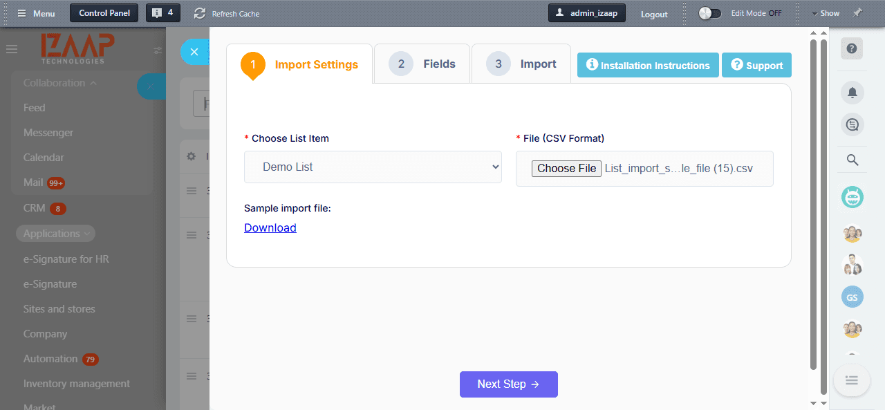Open Installation Instructions
The width and height of the screenshot is (885, 410).
tap(647, 64)
